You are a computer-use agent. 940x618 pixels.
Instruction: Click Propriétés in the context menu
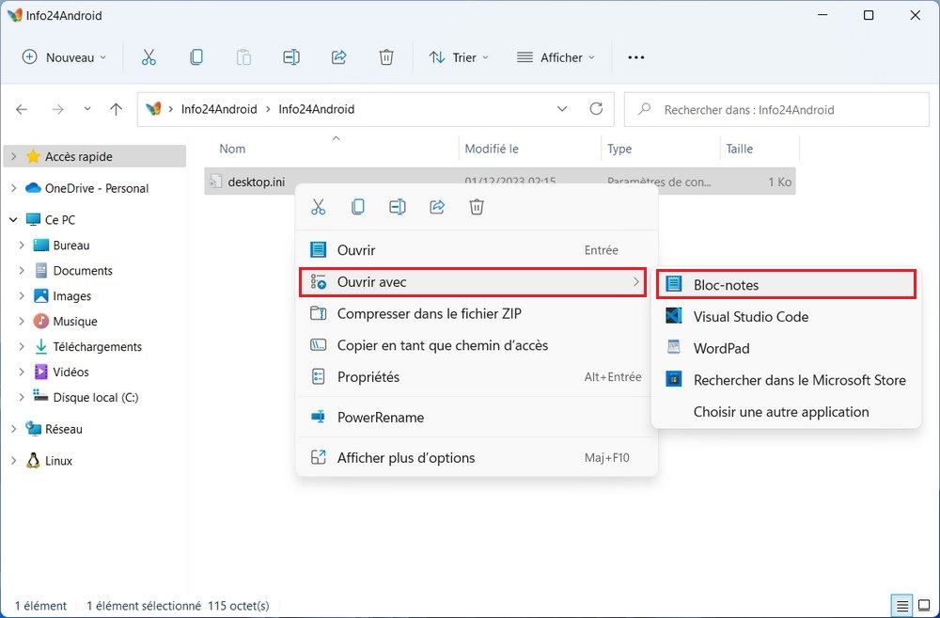pos(368,377)
